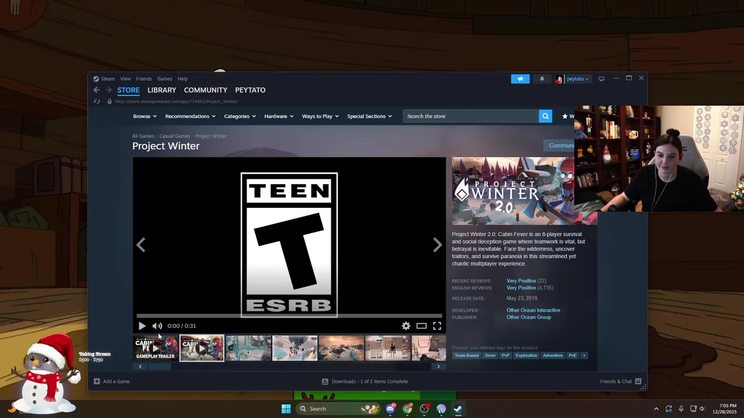Click the Project Winter 2.0 header image

[513, 191]
